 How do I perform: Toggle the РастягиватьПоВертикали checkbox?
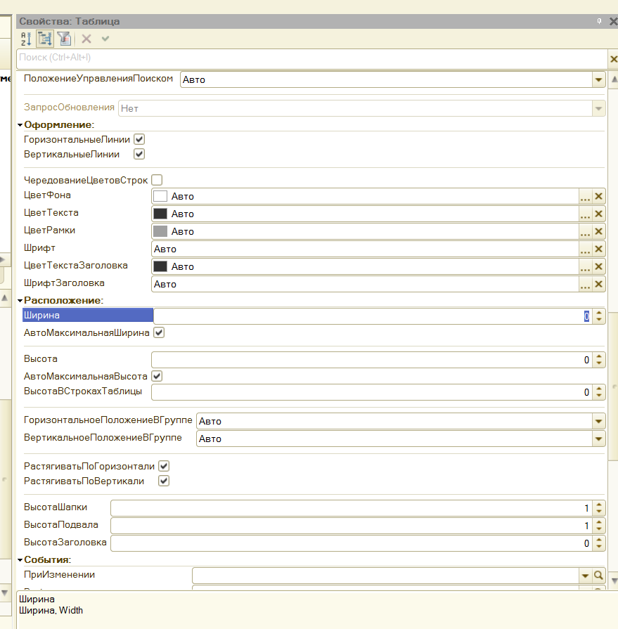164,481
